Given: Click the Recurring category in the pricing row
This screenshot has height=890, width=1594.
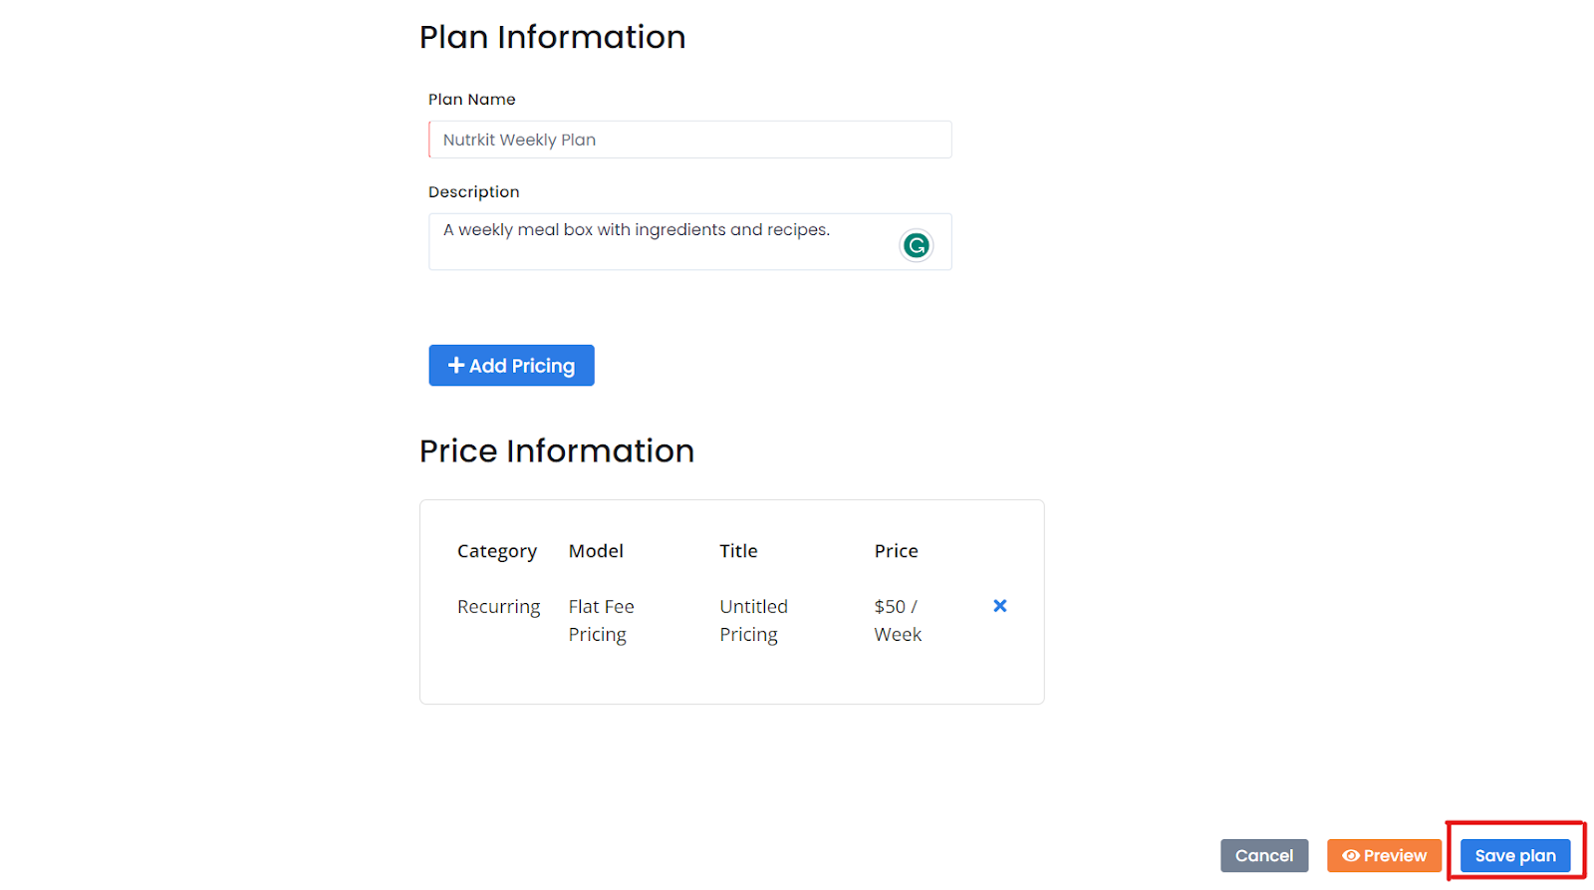Looking at the screenshot, I should tap(498, 605).
